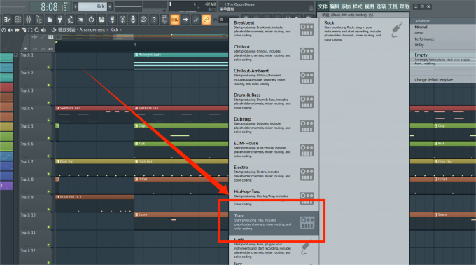Click the tempo tapper figure icon

pyautogui.click(x=70, y=20)
